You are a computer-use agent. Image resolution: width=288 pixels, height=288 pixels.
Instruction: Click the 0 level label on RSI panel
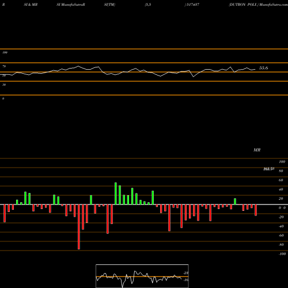3,98
